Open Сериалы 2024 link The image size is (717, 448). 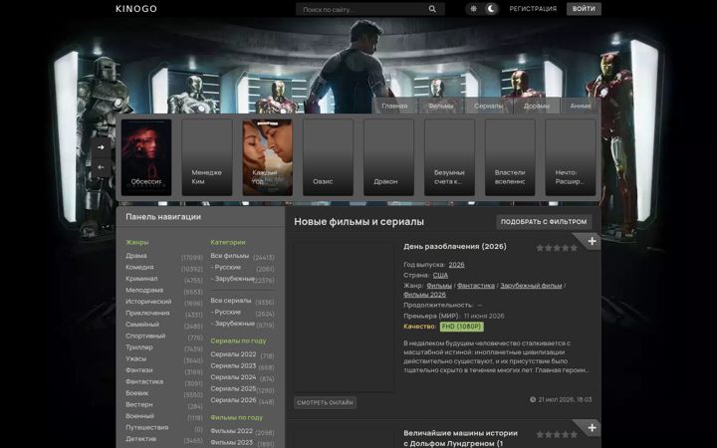(x=233, y=377)
